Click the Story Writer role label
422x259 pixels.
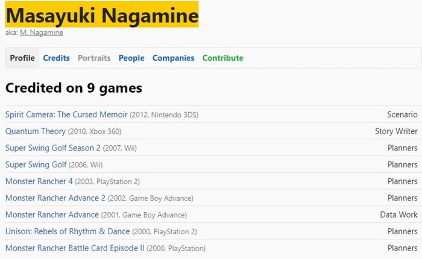pos(396,131)
